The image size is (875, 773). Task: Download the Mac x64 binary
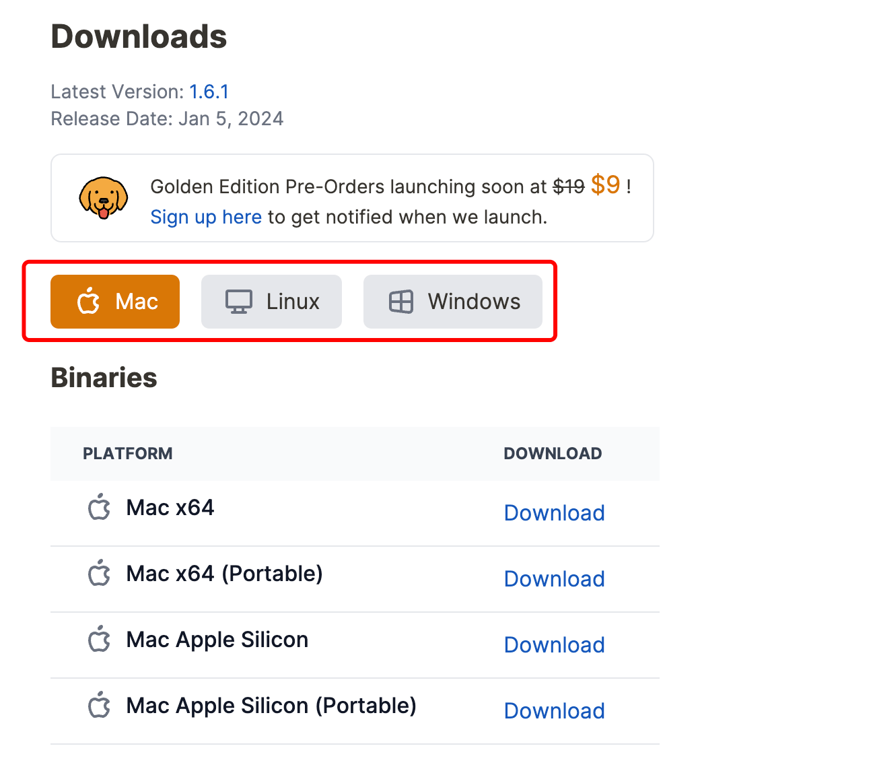[x=554, y=513]
